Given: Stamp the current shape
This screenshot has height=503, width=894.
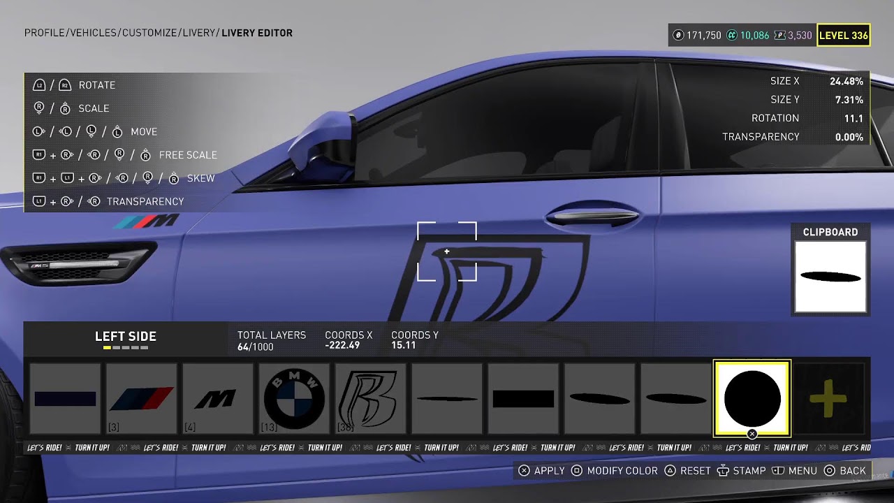Looking at the screenshot, I should pyautogui.click(x=749, y=471).
